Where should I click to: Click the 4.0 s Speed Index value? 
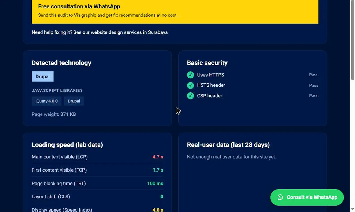pos(158,210)
